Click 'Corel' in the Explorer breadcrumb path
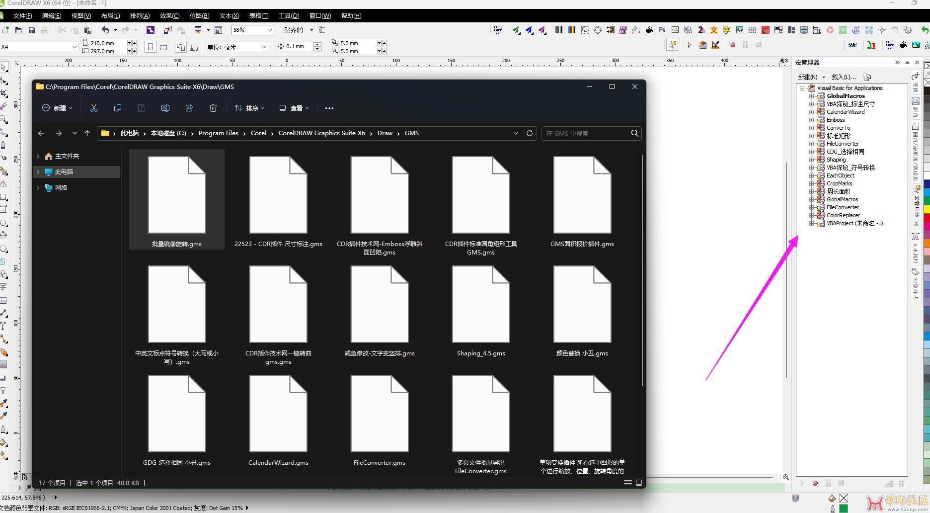This screenshot has height=513, width=930. [258, 133]
